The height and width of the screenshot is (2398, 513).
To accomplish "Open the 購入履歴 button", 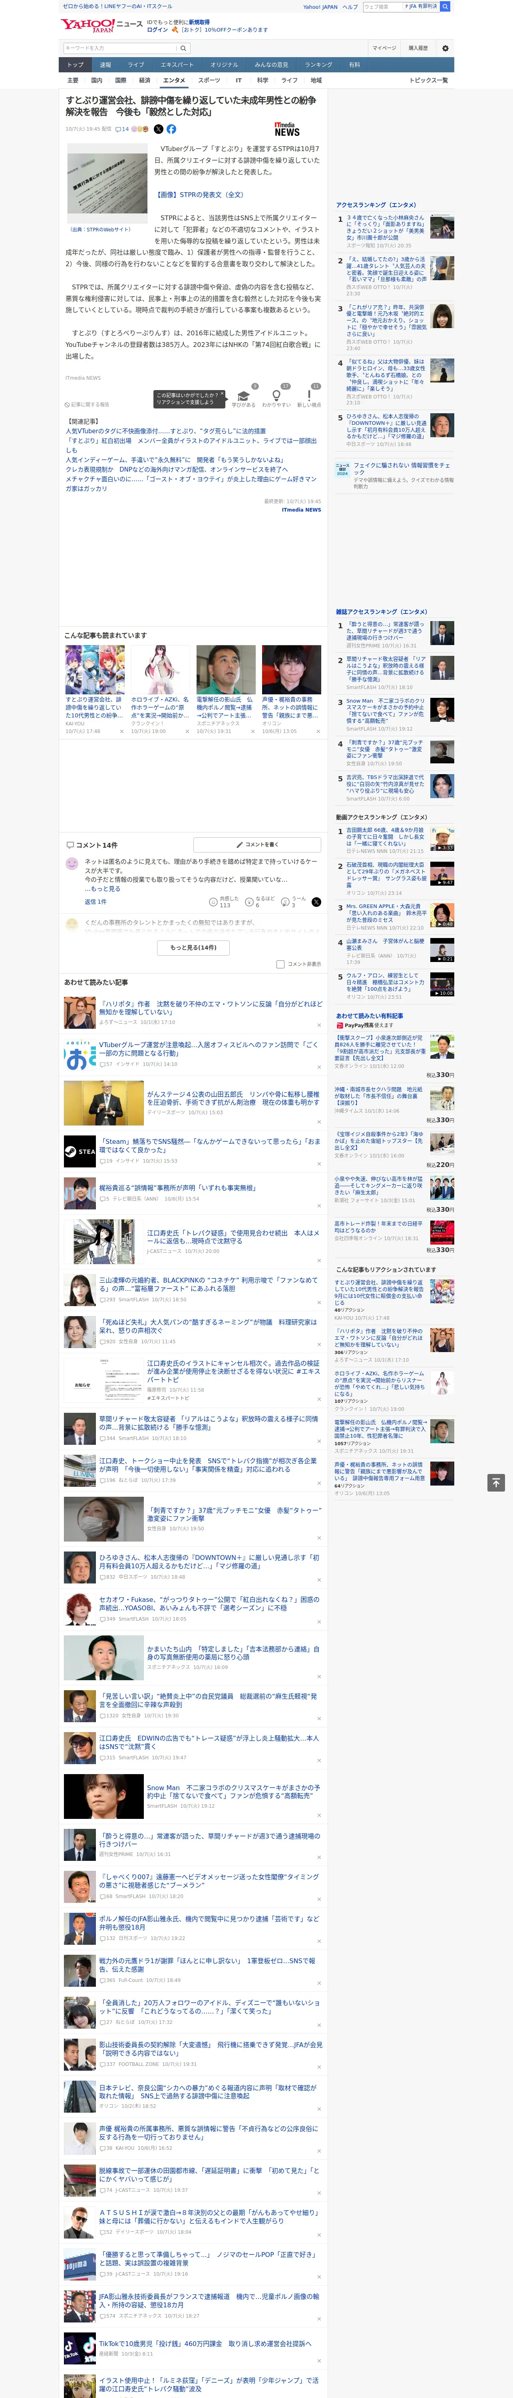I will tap(418, 48).
